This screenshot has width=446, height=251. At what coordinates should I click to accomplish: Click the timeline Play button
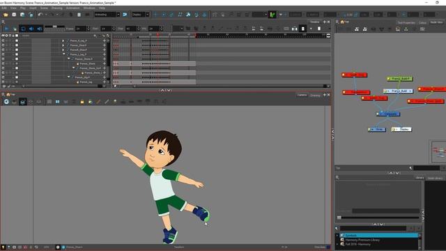tap(6, 29)
